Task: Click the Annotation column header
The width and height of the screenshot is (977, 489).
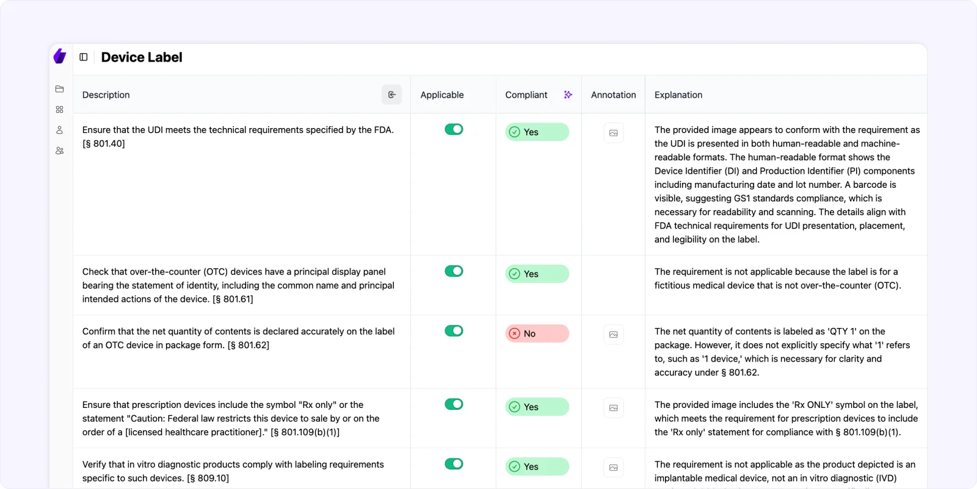Action: tap(613, 95)
